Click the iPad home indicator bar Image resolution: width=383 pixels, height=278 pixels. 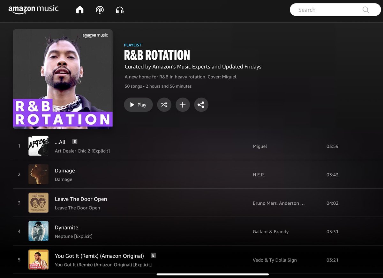point(213,274)
